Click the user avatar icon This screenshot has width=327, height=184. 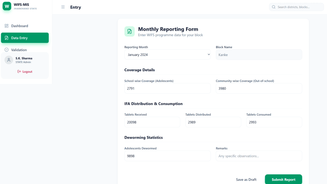8,60
